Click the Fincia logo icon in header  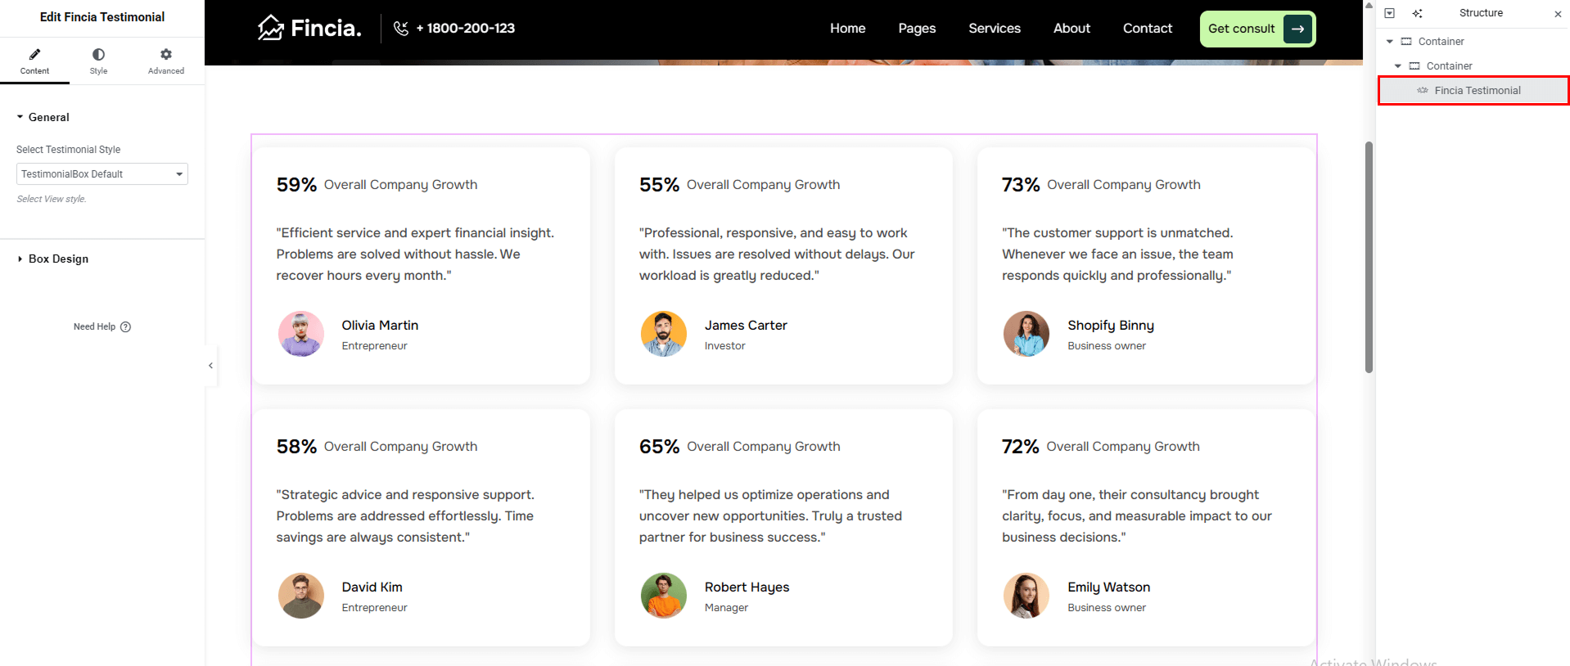coord(270,28)
